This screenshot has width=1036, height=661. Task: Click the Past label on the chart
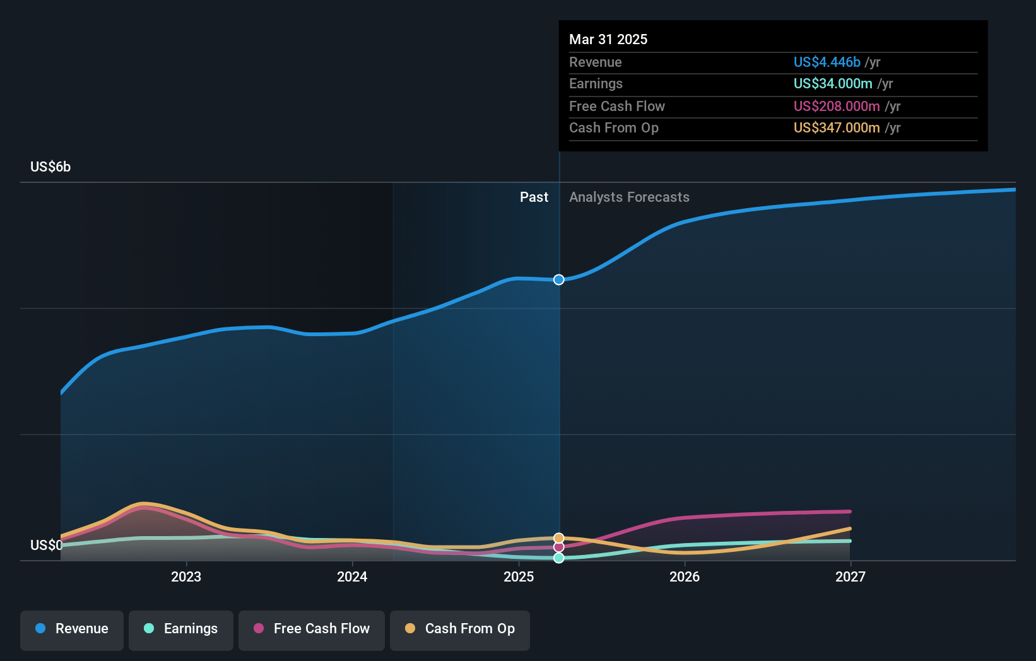tap(534, 197)
